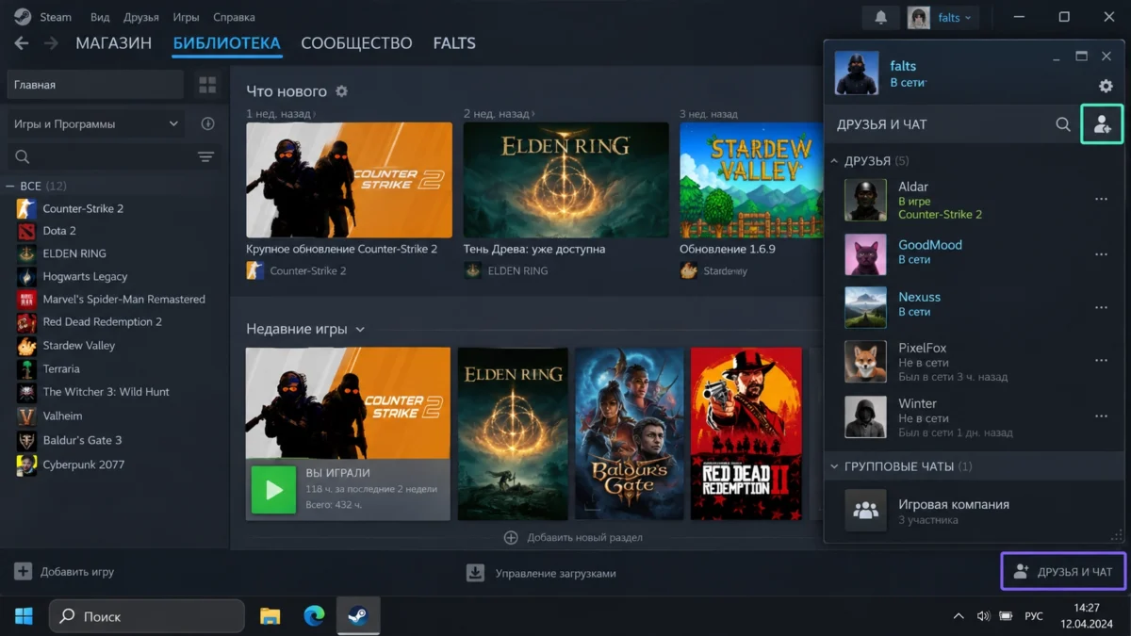This screenshot has width=1131, height=636.
Task: Open options menu for Aldar
Action: coord(1101,200)
